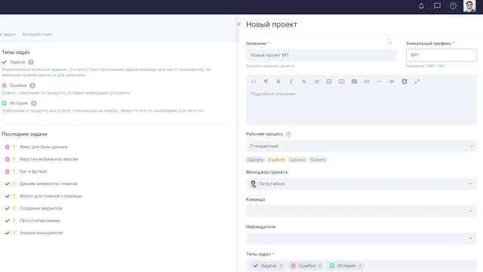
Task: Open task Фронт для главной страницы
Action: (x=51, y=196)
